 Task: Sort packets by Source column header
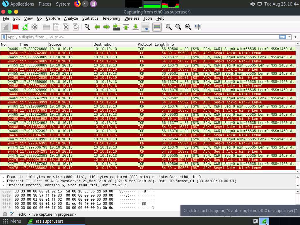(71, 45)
